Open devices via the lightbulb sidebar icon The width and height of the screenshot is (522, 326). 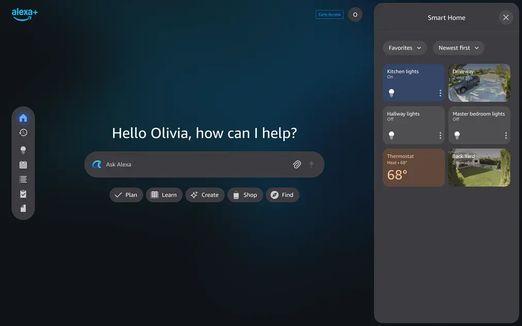23,150
